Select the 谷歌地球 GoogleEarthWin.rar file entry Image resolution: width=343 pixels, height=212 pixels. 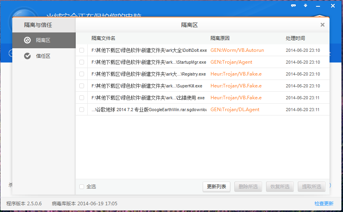(x=149, y=110)
